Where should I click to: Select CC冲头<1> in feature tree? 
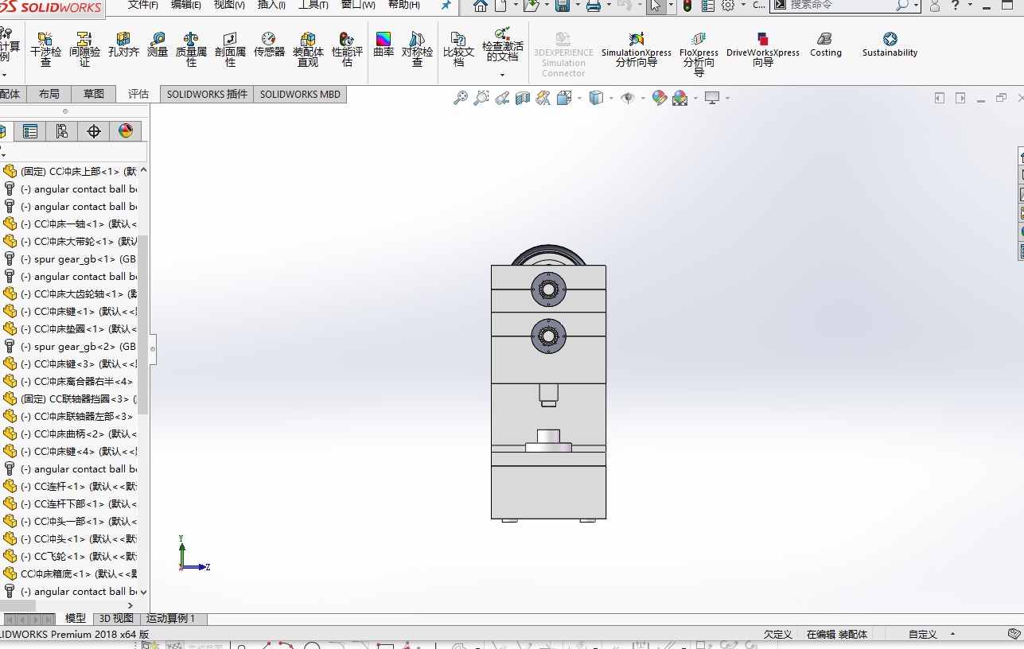click(70, 538)
